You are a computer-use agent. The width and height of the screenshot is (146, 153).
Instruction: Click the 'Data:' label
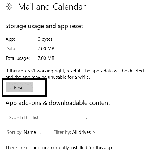[11, 49]
